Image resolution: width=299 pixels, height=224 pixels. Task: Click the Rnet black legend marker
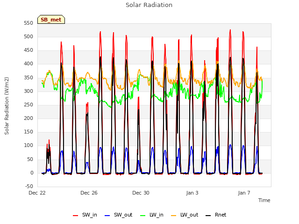click(x=208, y=216)
